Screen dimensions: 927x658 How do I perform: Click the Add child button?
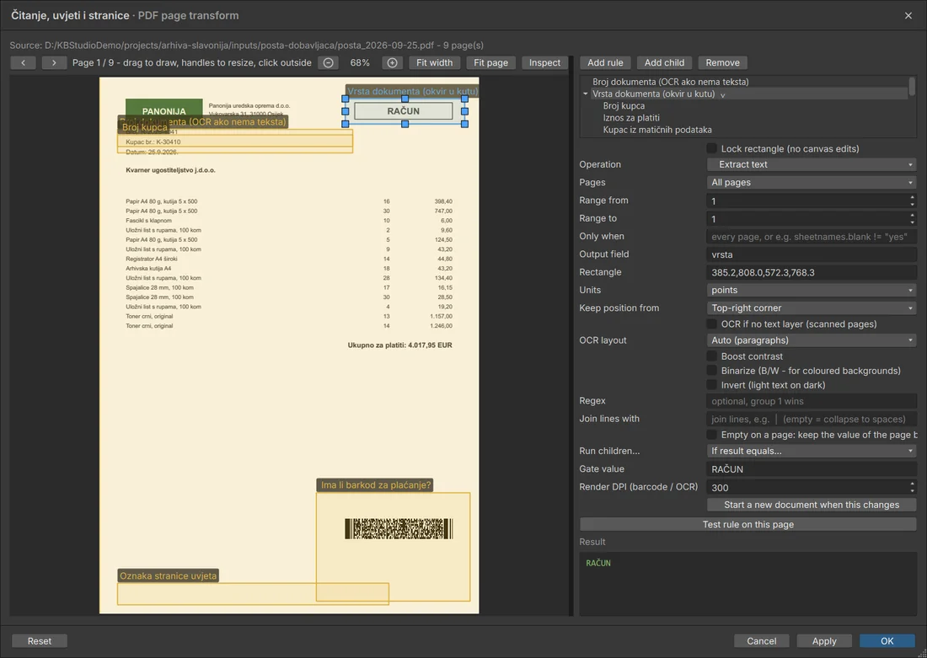click(x=664, y=62)
